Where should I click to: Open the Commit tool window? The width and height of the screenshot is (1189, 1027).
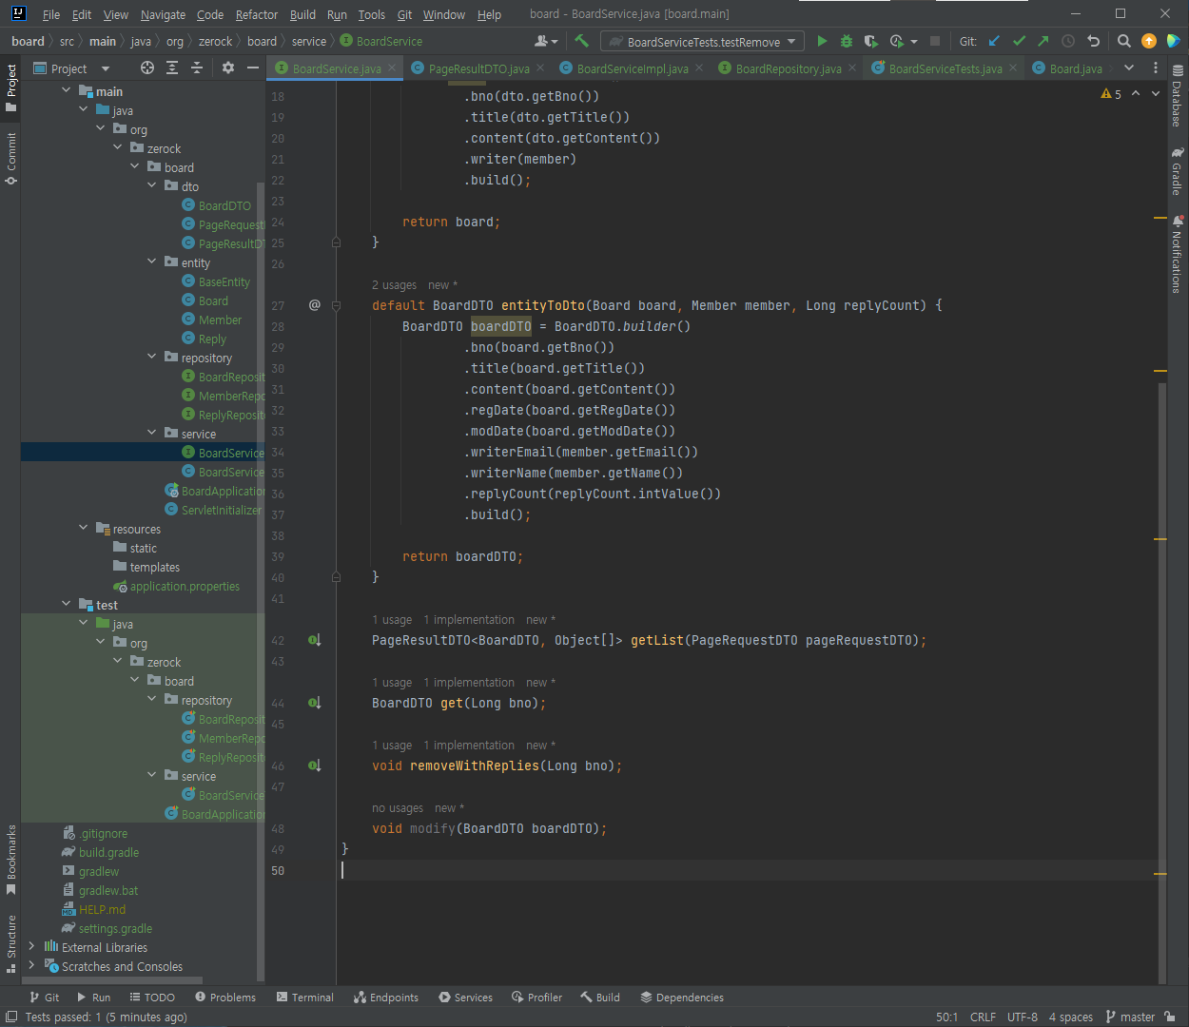11,158
